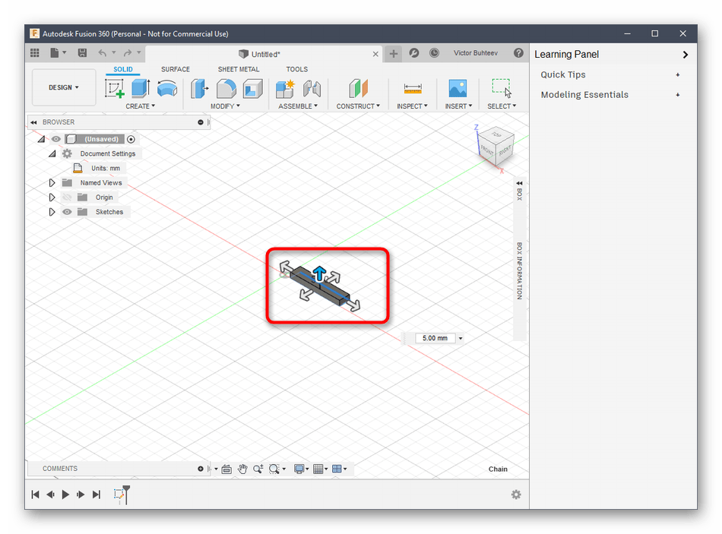
Task: Click the Create Sketch tool icon
Action: click(x=115, y=88)
